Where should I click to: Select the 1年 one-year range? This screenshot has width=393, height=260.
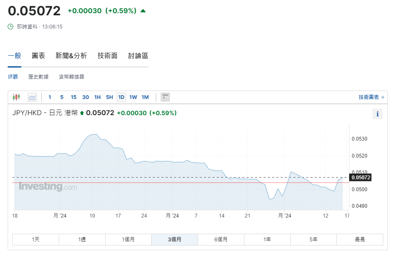click(x=267, y=239)
